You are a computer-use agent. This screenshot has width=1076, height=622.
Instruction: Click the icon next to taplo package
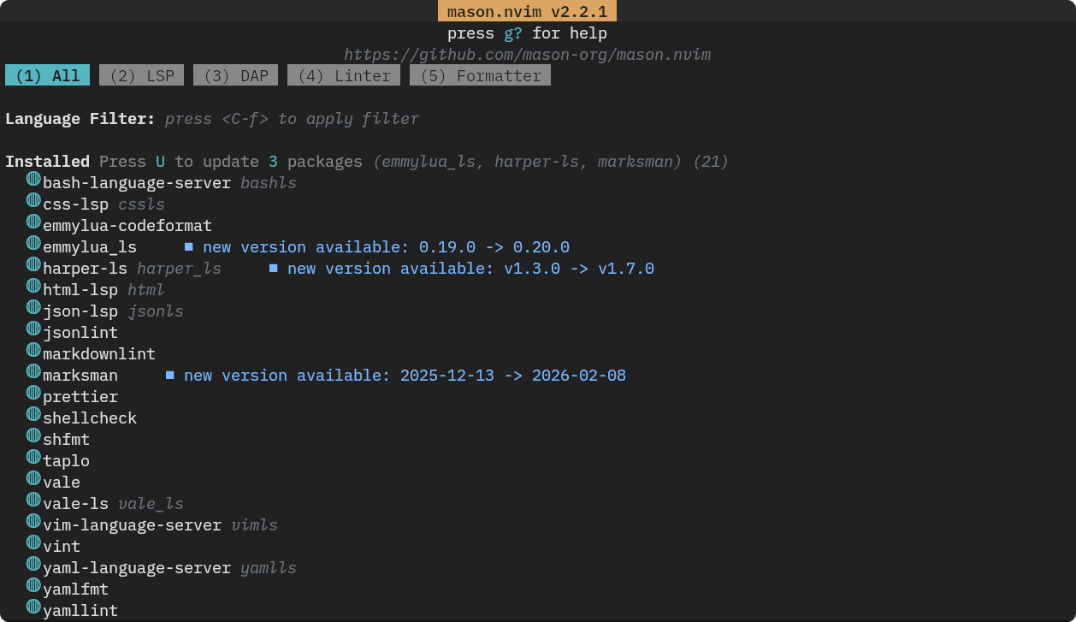[33, 458]
